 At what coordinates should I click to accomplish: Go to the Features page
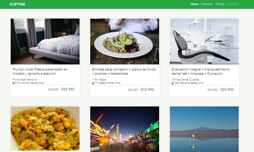point(207,4)
